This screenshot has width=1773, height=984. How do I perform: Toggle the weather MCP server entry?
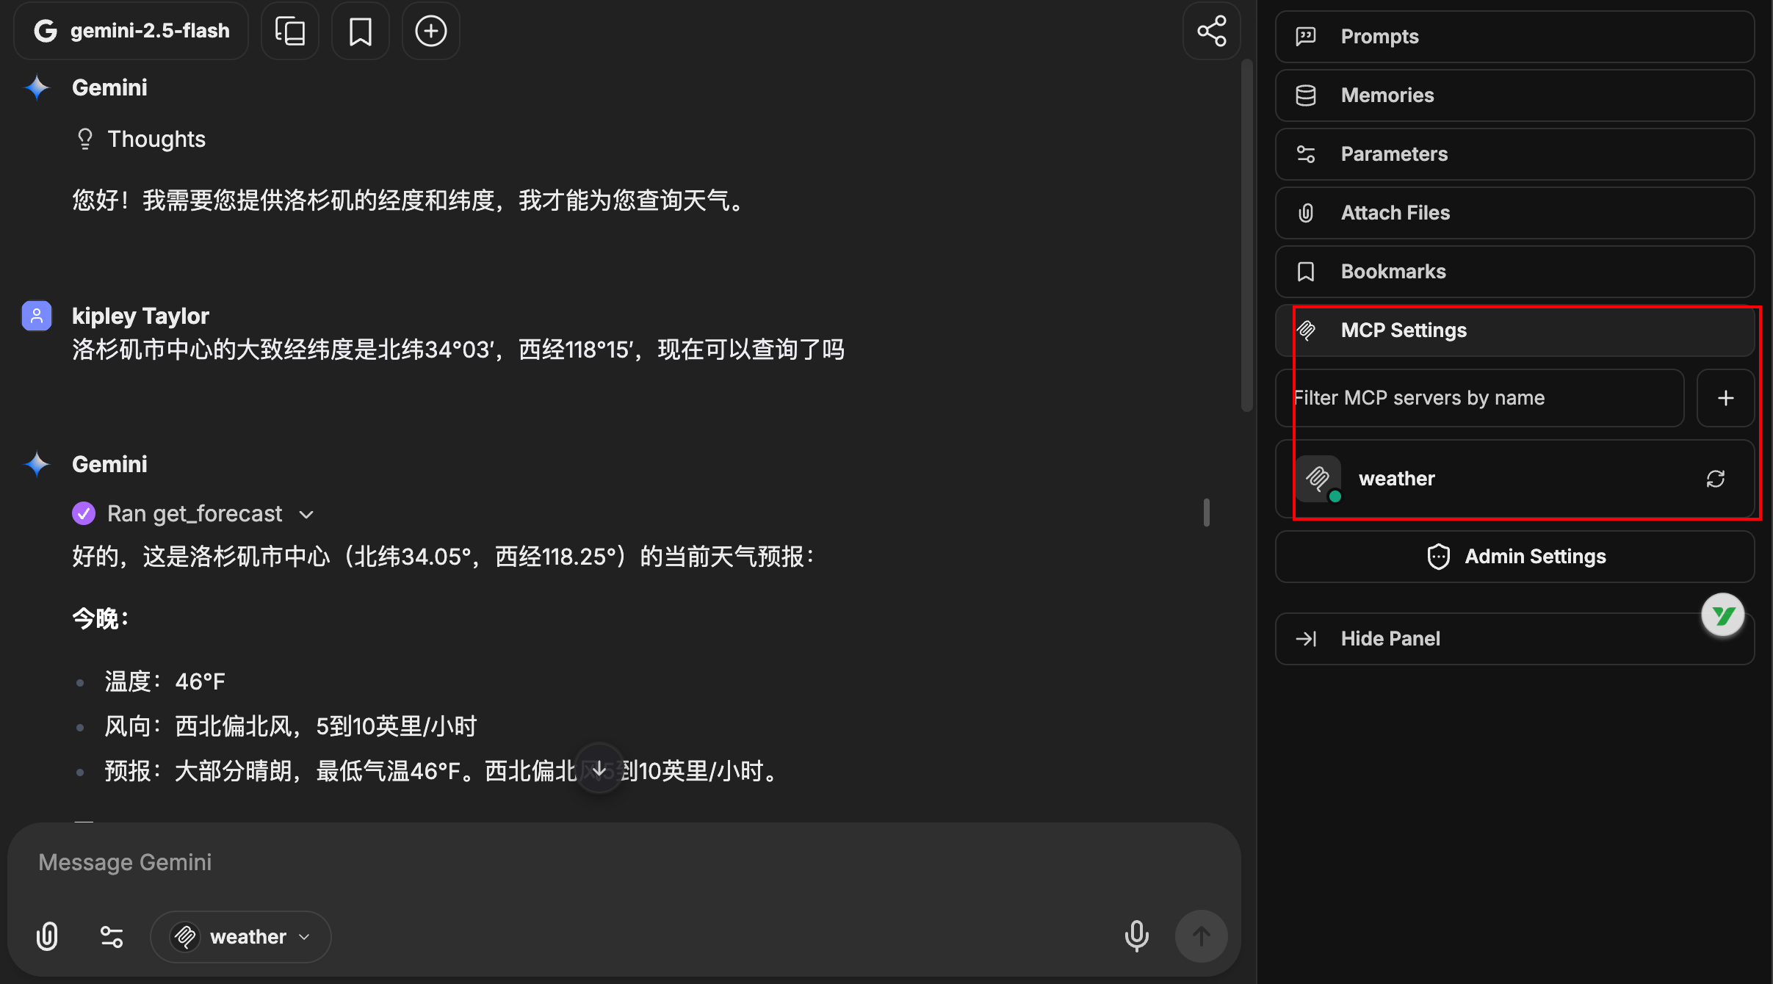coord(1395,479)
